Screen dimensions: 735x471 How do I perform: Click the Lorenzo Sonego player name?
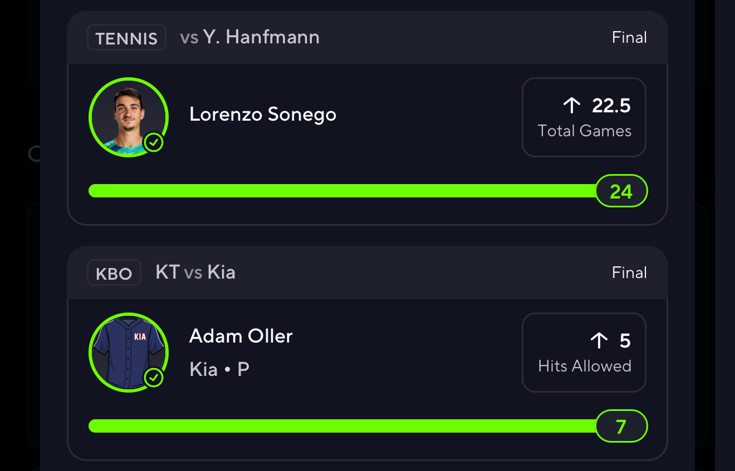pyautogui.click(x=263, y=115)
